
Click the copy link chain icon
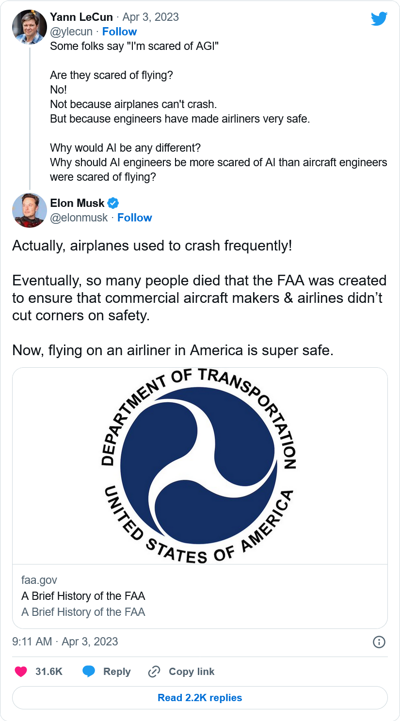point(154,672)
